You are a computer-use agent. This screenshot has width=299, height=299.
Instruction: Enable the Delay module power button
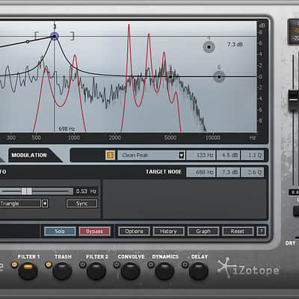(x=185, y=265)
